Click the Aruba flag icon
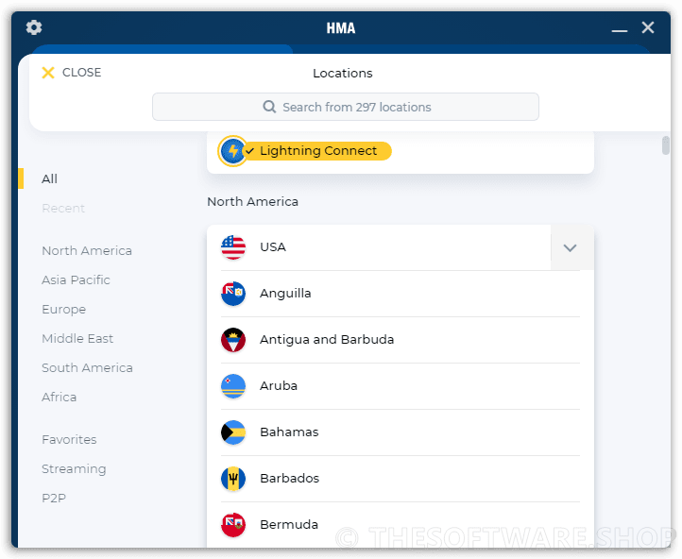682x559 pixels. coord(233,386)
